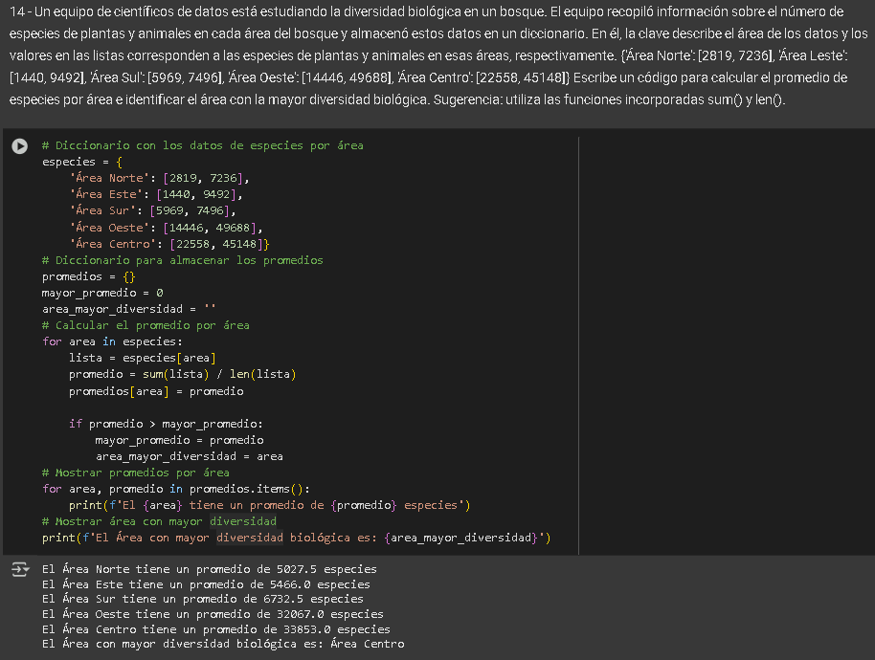The width and height of the screenshot is (875, 660).
Task: Click the comment '# Mostrar área con mayor diversidad'
Action: pos(159,521)
